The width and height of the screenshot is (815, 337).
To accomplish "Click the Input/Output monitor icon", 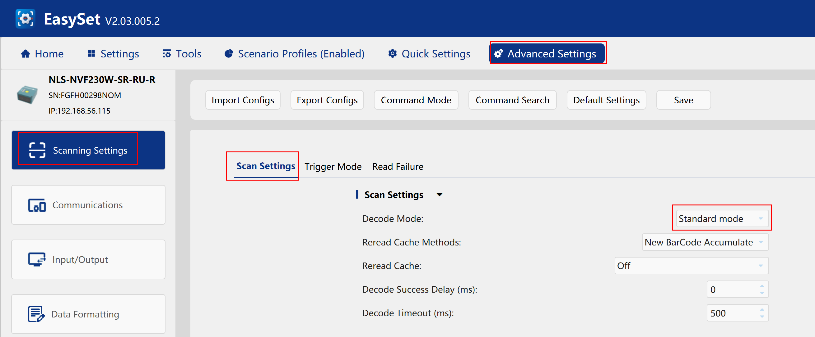I will click(37, 260).
